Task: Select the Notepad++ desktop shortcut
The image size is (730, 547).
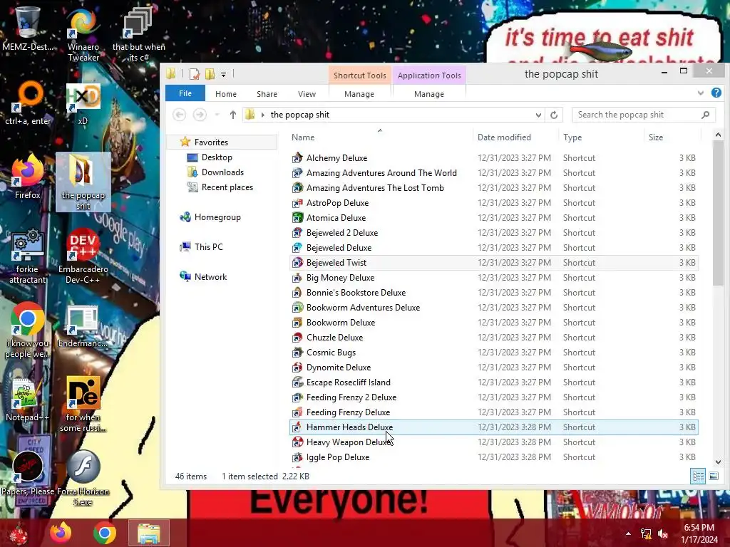Action: click(27, 399)
